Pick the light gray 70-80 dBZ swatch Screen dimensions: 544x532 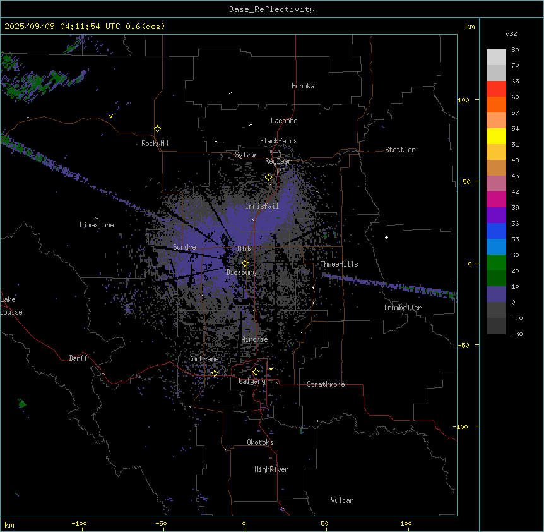pos(496,57)
